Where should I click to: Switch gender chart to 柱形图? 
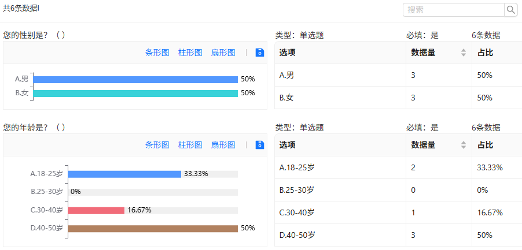(x=190, y=53)
